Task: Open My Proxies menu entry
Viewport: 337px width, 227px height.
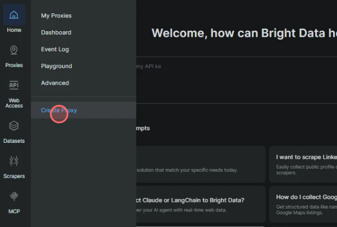Action: tap(56, 16)
